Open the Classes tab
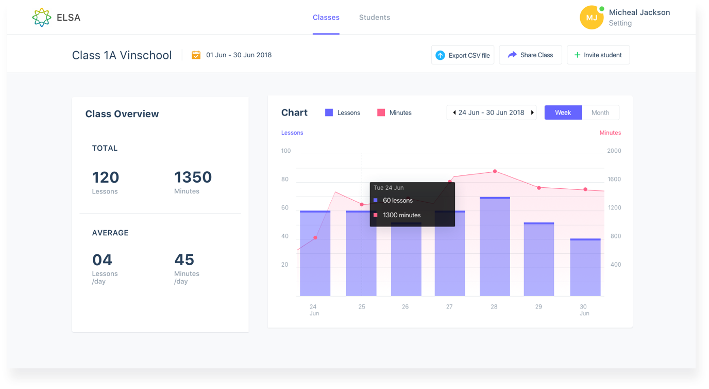This screenshot has width=709, height=389. tap(326, 18)
